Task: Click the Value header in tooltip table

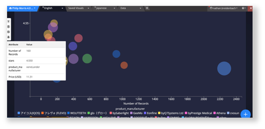Action: point(29,45)
